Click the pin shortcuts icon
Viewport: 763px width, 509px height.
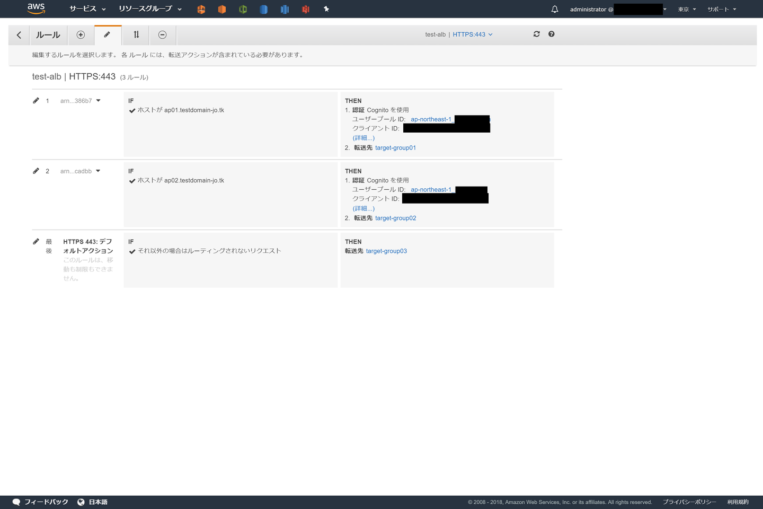pos(326,9)
